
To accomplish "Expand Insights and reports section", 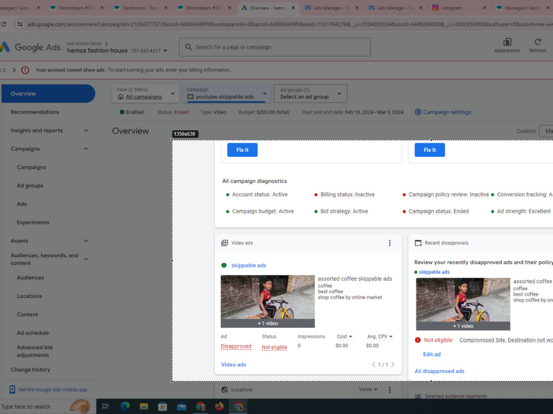I will 86,131.
